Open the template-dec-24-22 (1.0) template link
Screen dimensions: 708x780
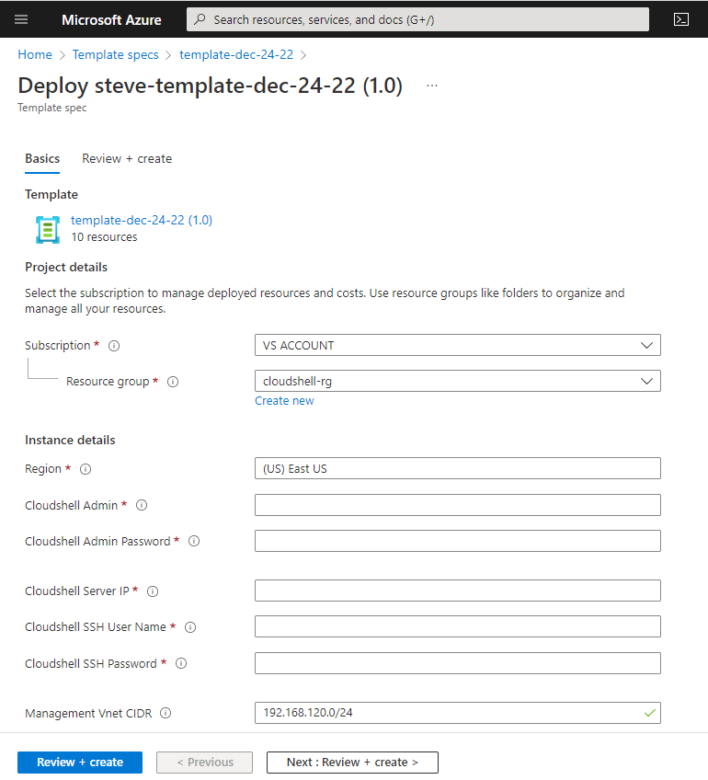(142, 220)
